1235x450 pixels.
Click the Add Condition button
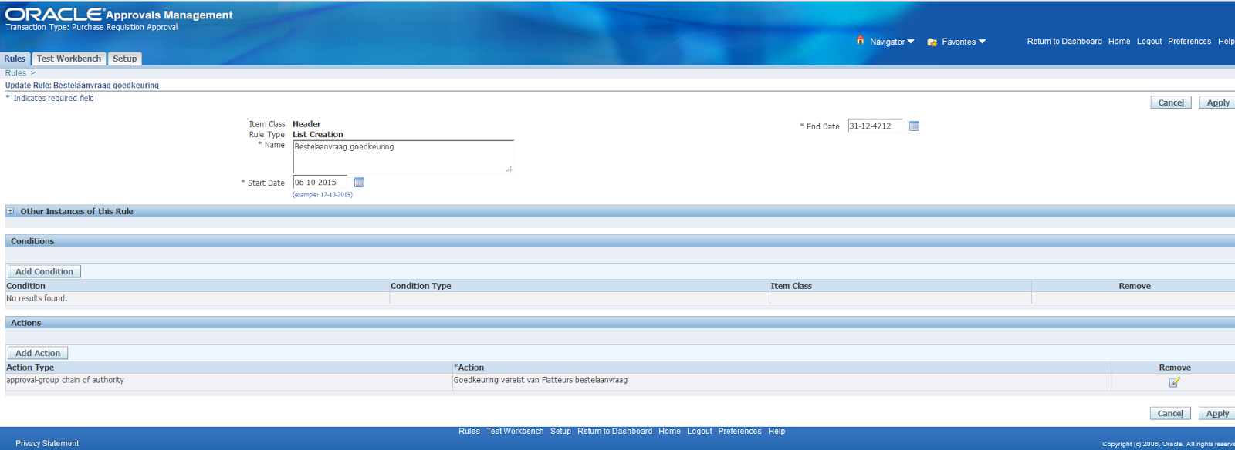pyautogui.click(x=44, y=271)
